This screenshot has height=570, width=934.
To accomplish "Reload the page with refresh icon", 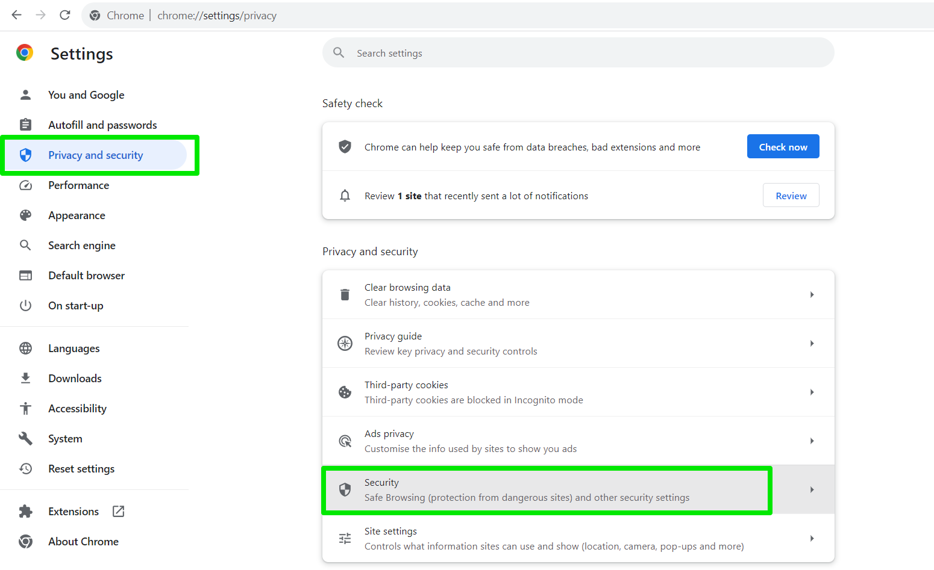I will (65, 15).
